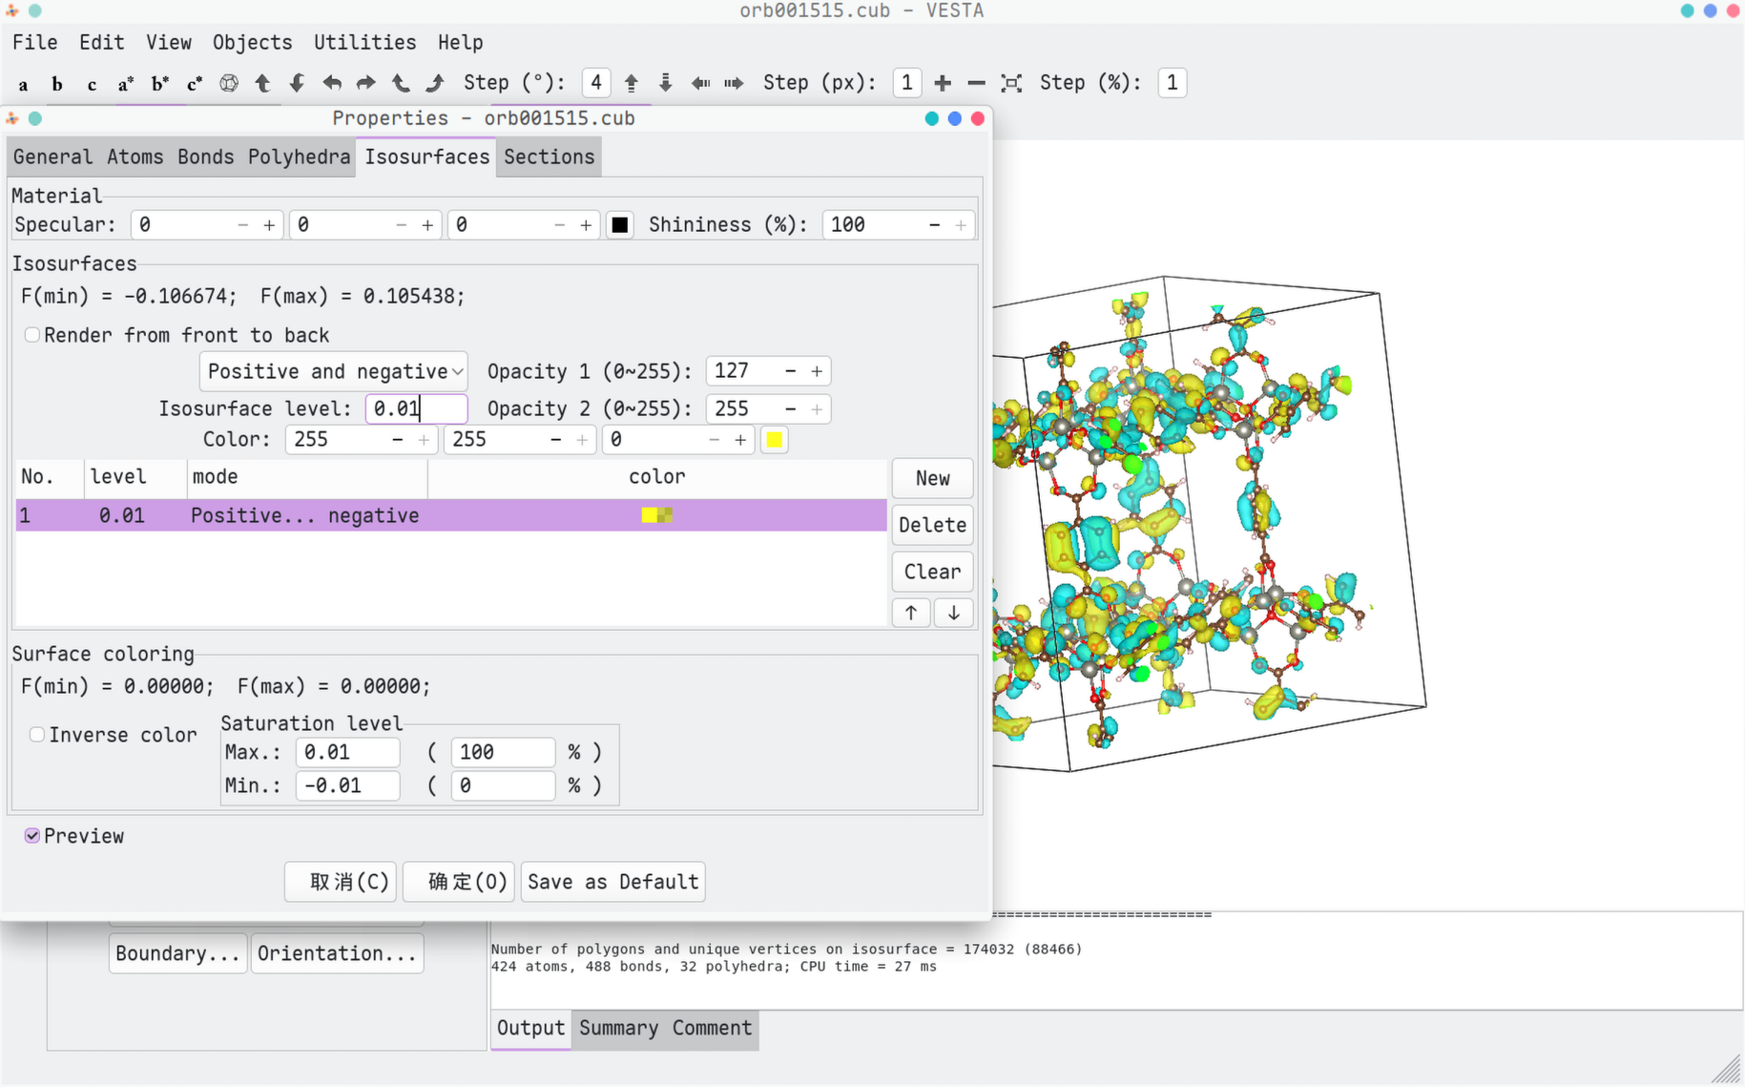1745x1087 pixels.
Task: View along the c* axis
Action: pos(195,84)
